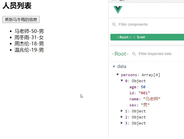Collapse the persons Array[4] node
The image size is (184, 139).
(x=117, y=75)
